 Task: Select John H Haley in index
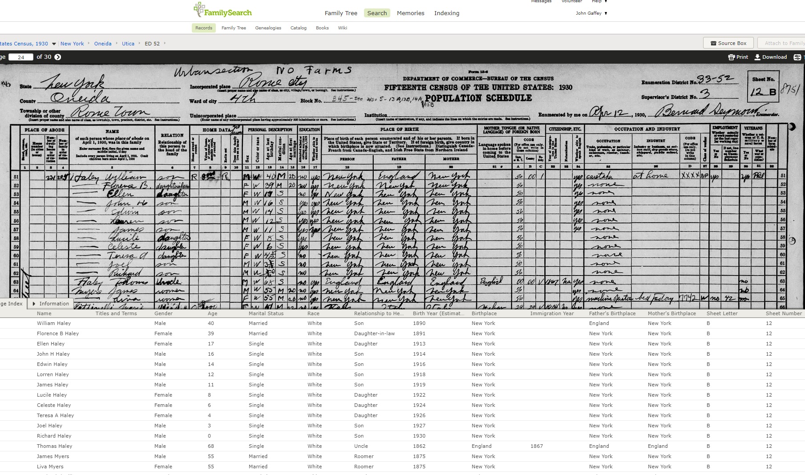[x=53, y=354]
